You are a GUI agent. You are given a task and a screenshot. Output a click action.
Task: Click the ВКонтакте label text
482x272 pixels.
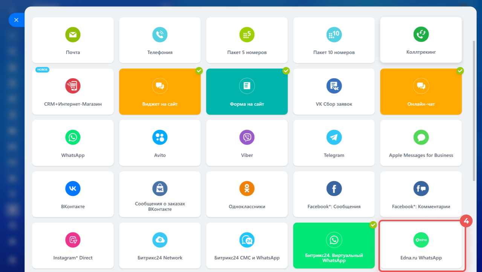(73, 207)
